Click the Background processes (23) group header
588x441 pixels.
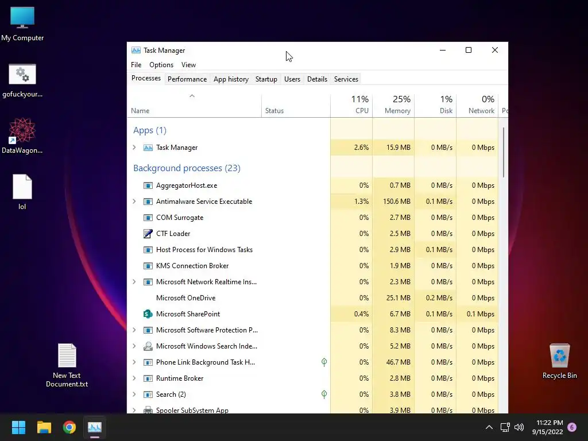(187, 168)
